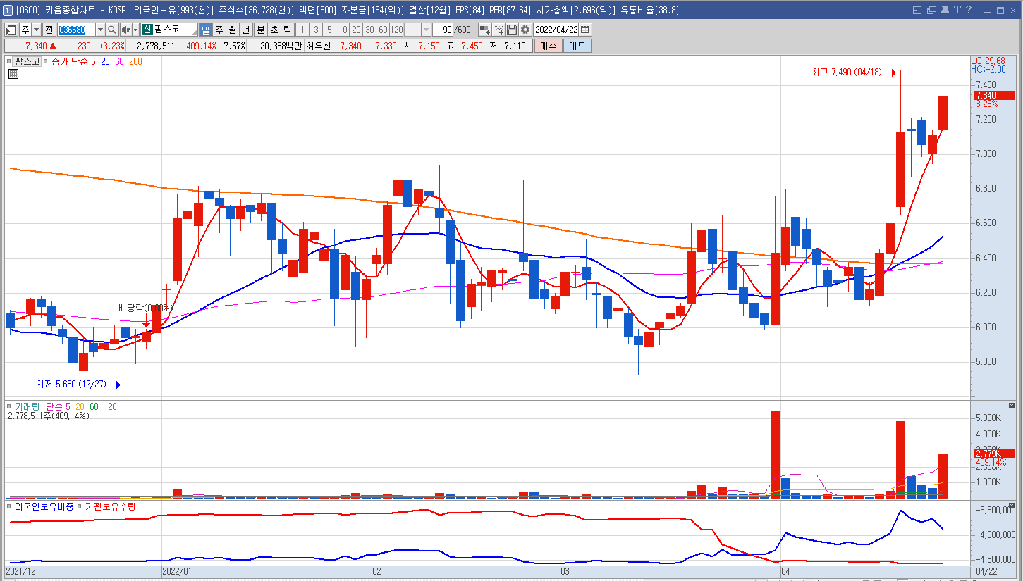This screenshot has height=581, width=1023.
Task: Click the line drawing tool icon
Action: tap(498, 30)
